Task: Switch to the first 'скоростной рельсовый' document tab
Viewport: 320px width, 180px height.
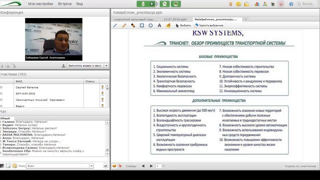Action: coord(135,19)
